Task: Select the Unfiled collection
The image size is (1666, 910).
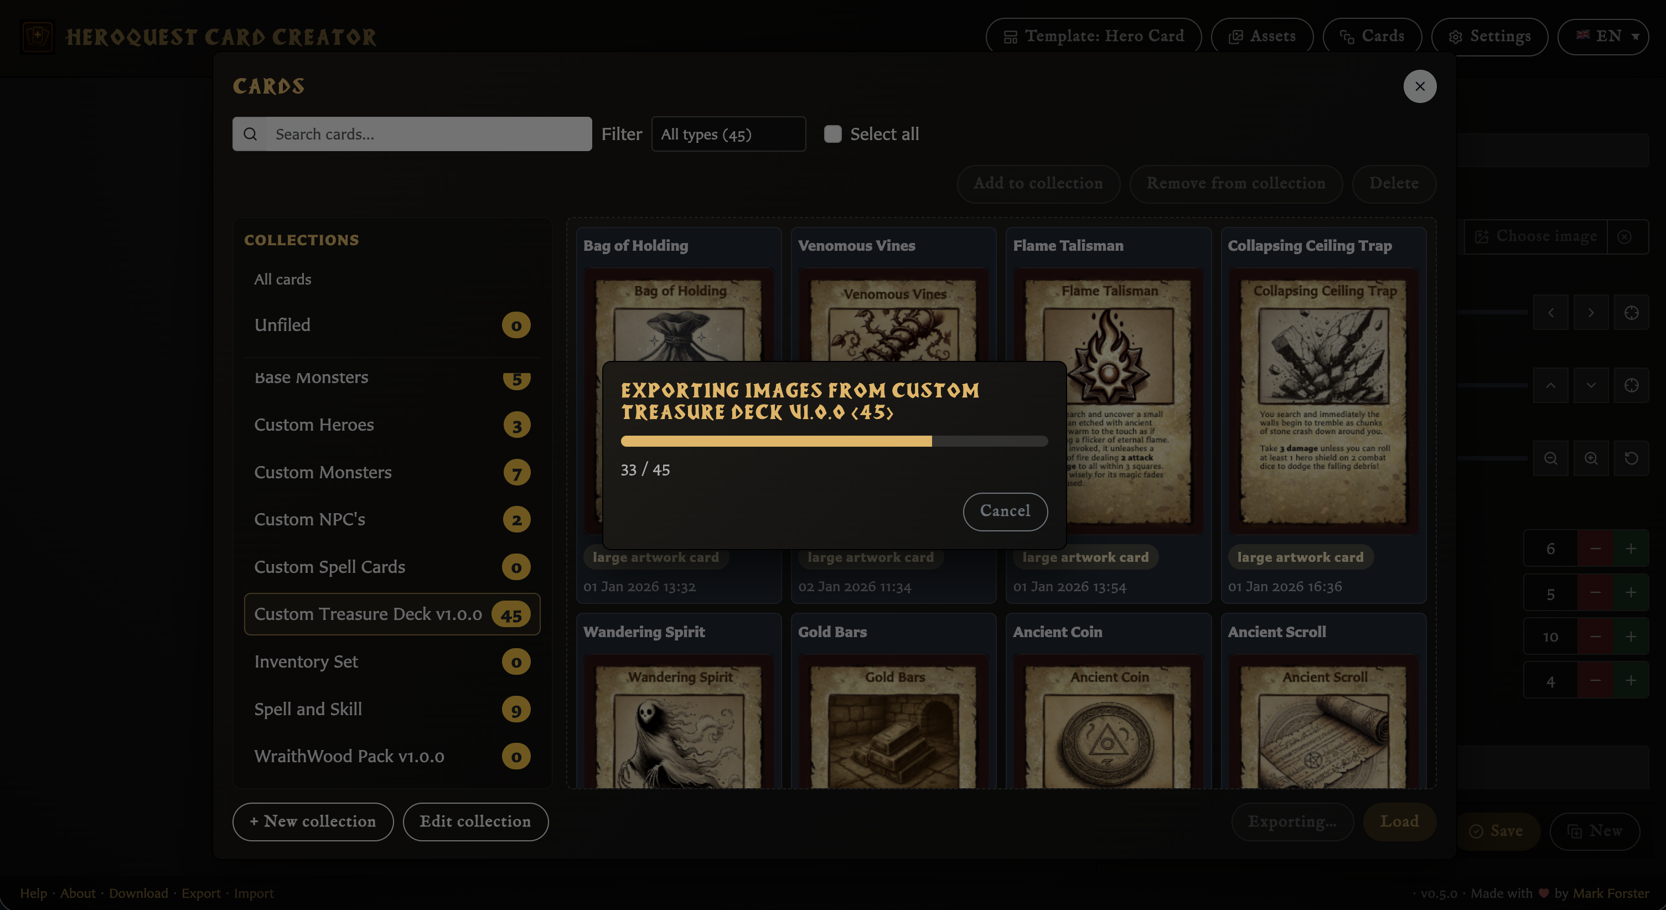Action: (x=392, y=325)
